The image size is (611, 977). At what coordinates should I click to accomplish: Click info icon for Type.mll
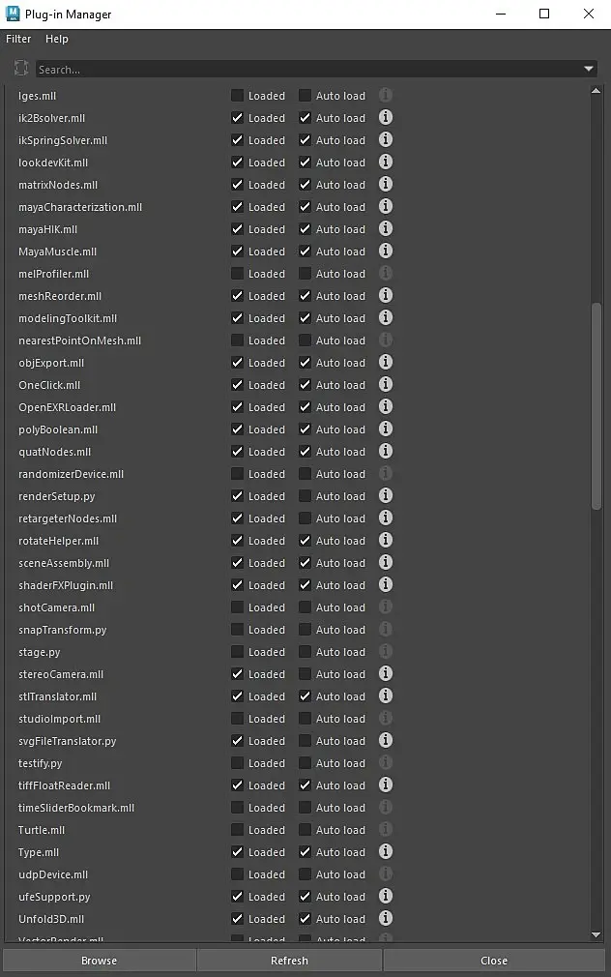coord(385,852)
